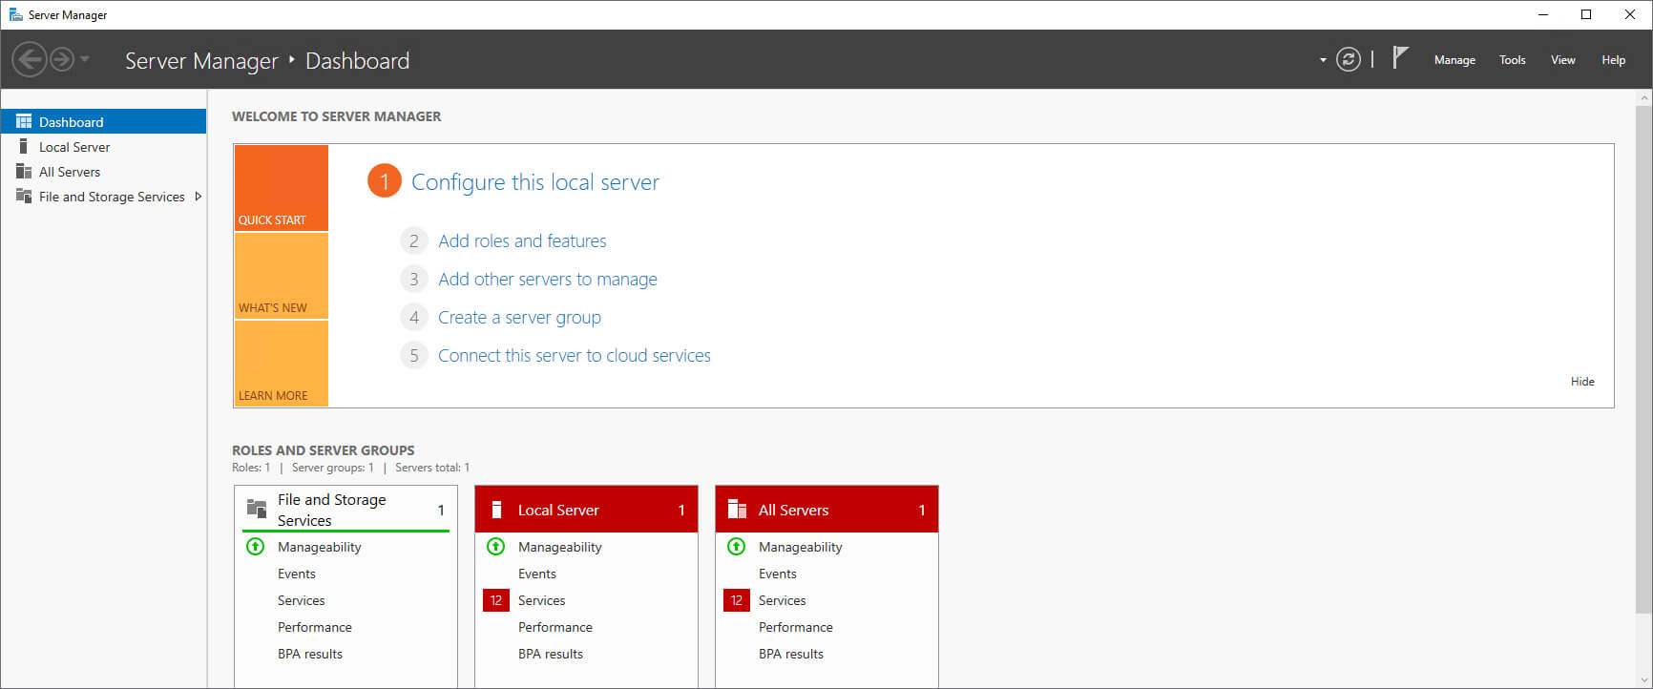This screenshot has height=689, width=1653.
Task: Click the scrollbar up arrow
Action: click(1643, 97)
